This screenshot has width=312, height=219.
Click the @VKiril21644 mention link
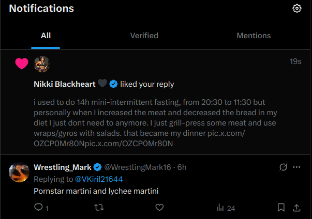tap(99, 179)
